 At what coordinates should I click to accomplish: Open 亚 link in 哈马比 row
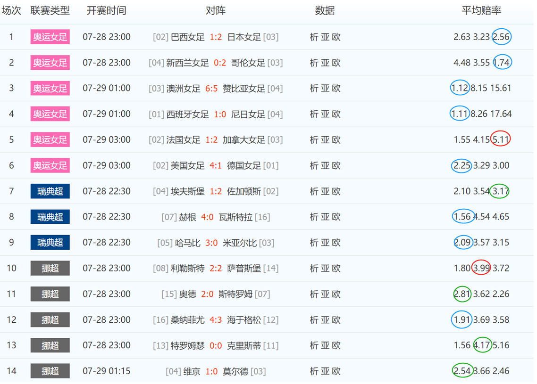point(325,243)
